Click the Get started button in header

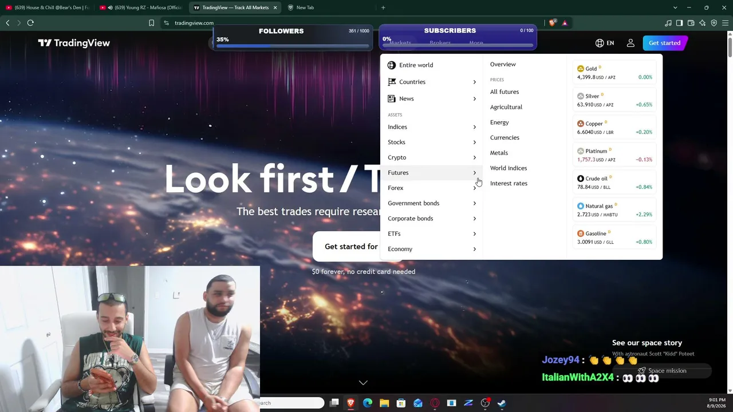point(664,43)
